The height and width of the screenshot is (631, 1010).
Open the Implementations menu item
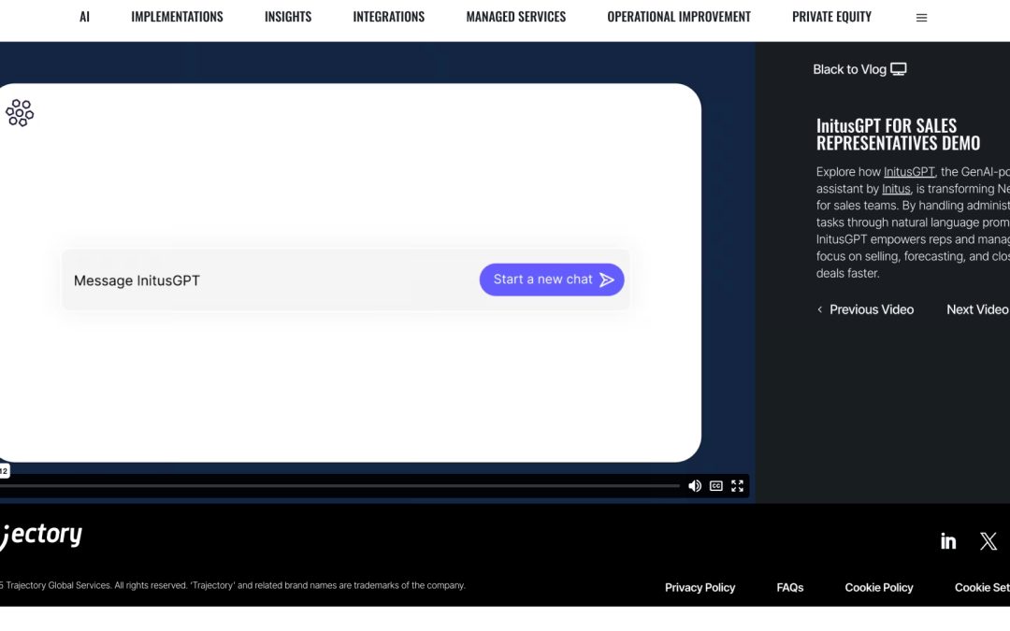[177, 17]
